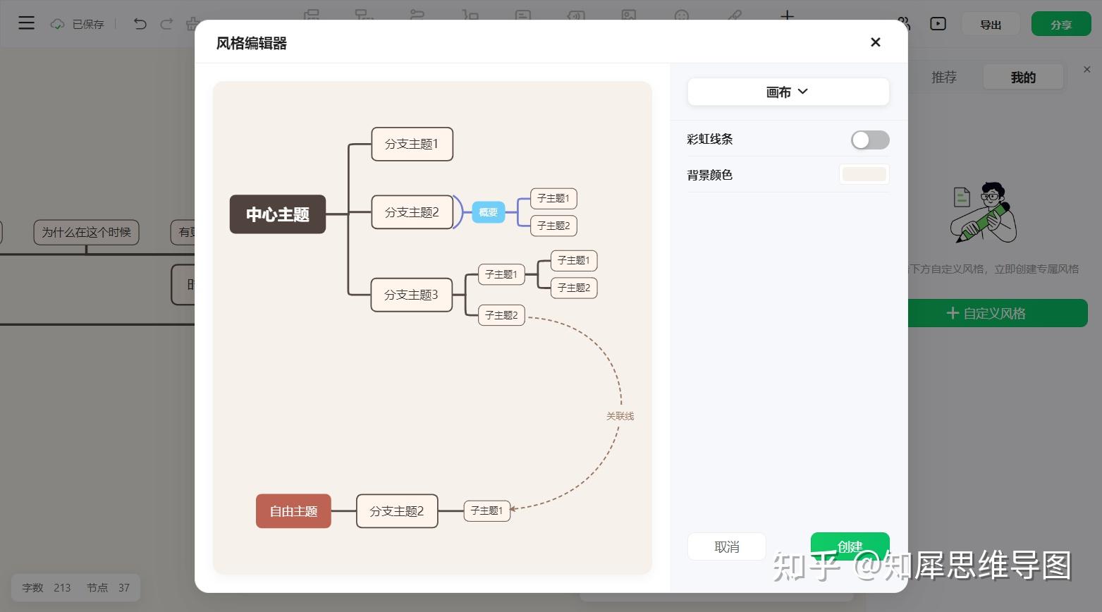The width and height of the screenshot is (1102, 612).
Task: Click the 创建 create button
Action: point(850,546)
